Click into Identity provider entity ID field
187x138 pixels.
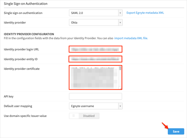95,59
